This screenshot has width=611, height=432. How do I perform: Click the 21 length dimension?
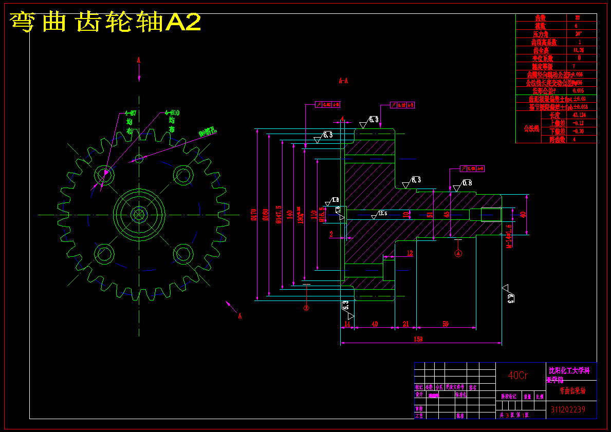(405, 324)
